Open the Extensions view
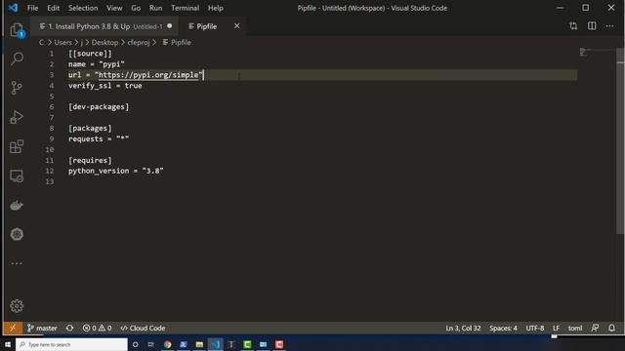The width and height of the screenshot is (625, 351). point(17,146)
